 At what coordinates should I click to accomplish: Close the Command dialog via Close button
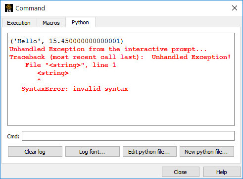pyautogui.click(x=181, y=172)
